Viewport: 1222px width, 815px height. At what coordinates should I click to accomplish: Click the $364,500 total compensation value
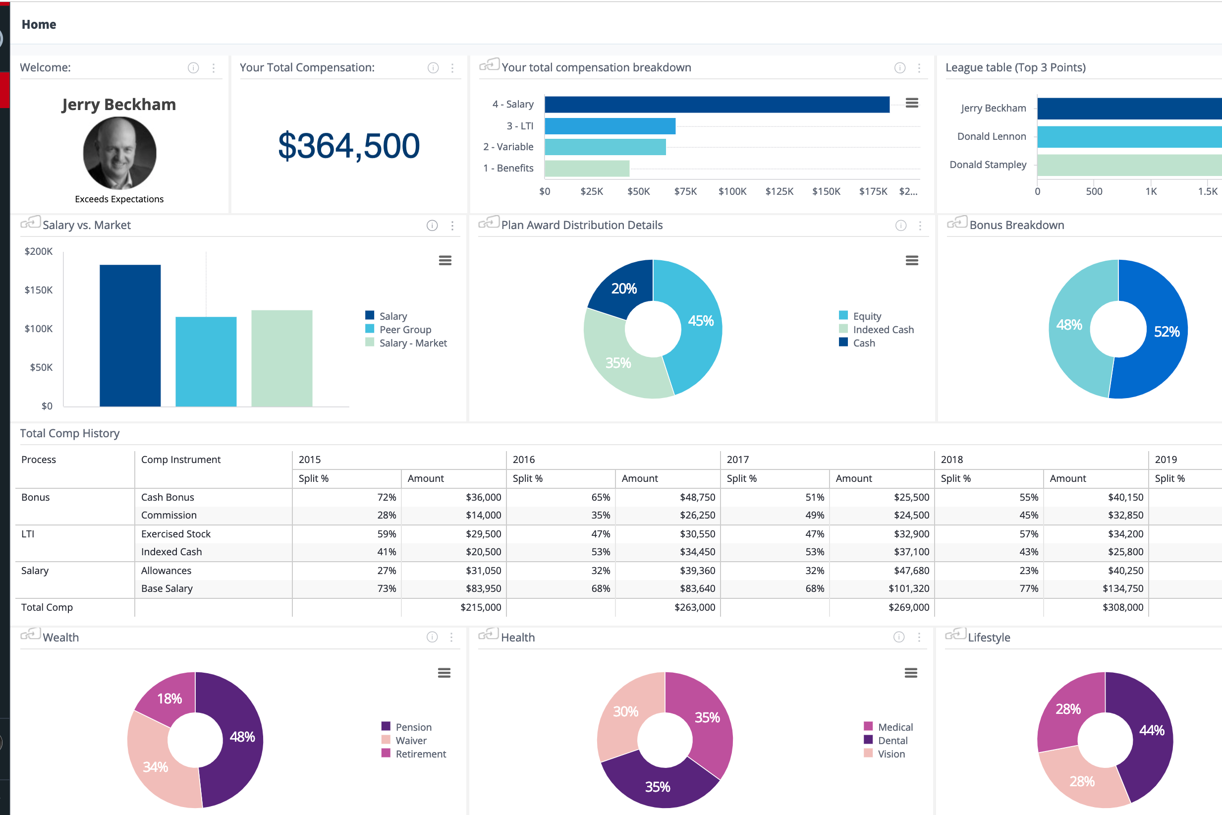[349, 146]
